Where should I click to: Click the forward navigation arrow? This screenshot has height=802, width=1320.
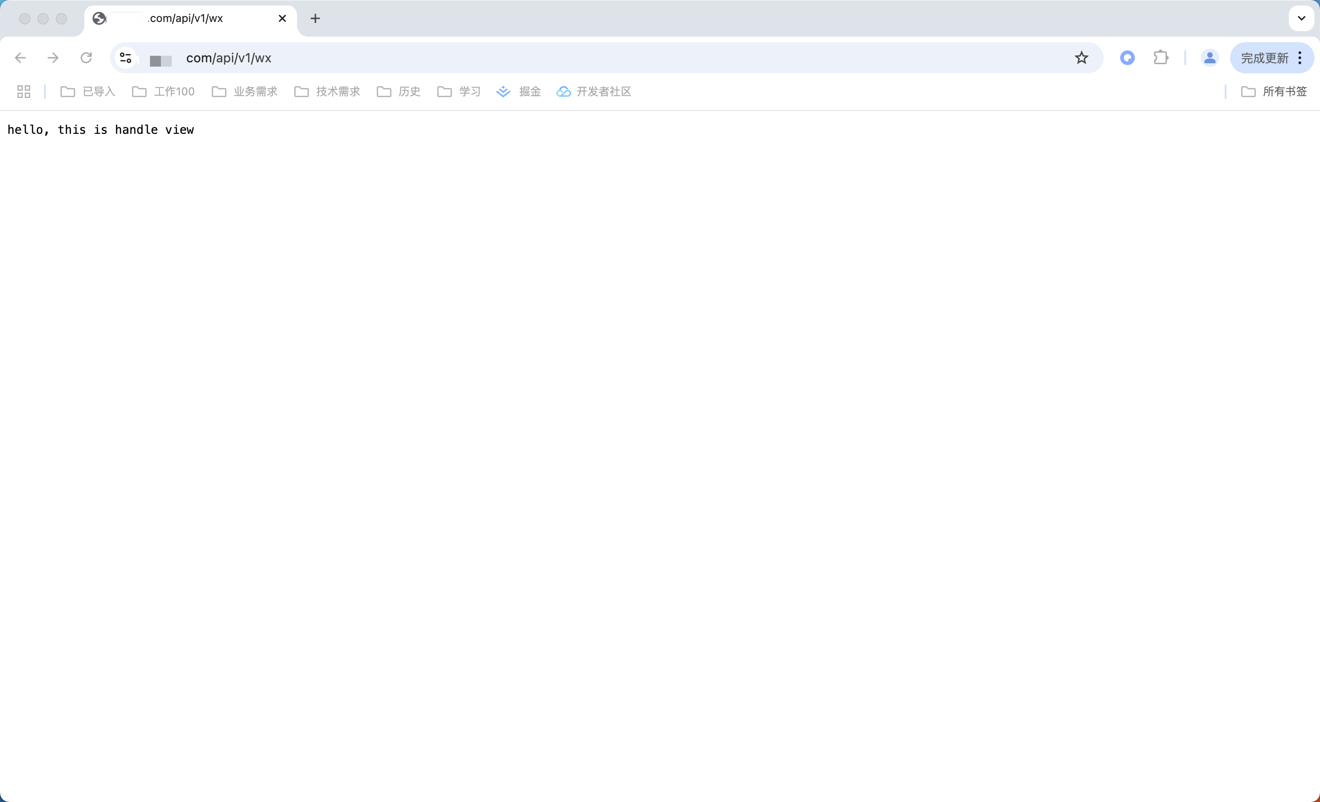(53, 58)
